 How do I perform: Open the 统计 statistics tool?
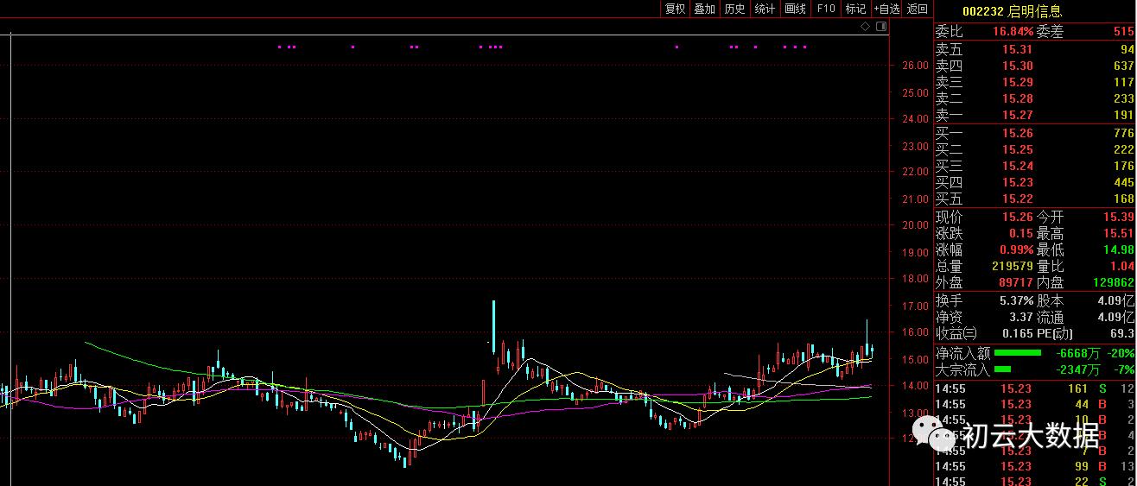click(x=765, y=9)
